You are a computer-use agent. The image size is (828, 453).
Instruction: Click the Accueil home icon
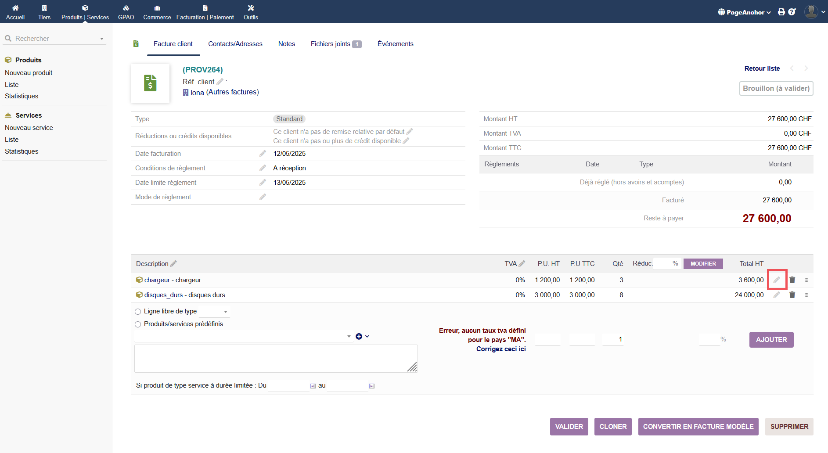click(15, 8)
